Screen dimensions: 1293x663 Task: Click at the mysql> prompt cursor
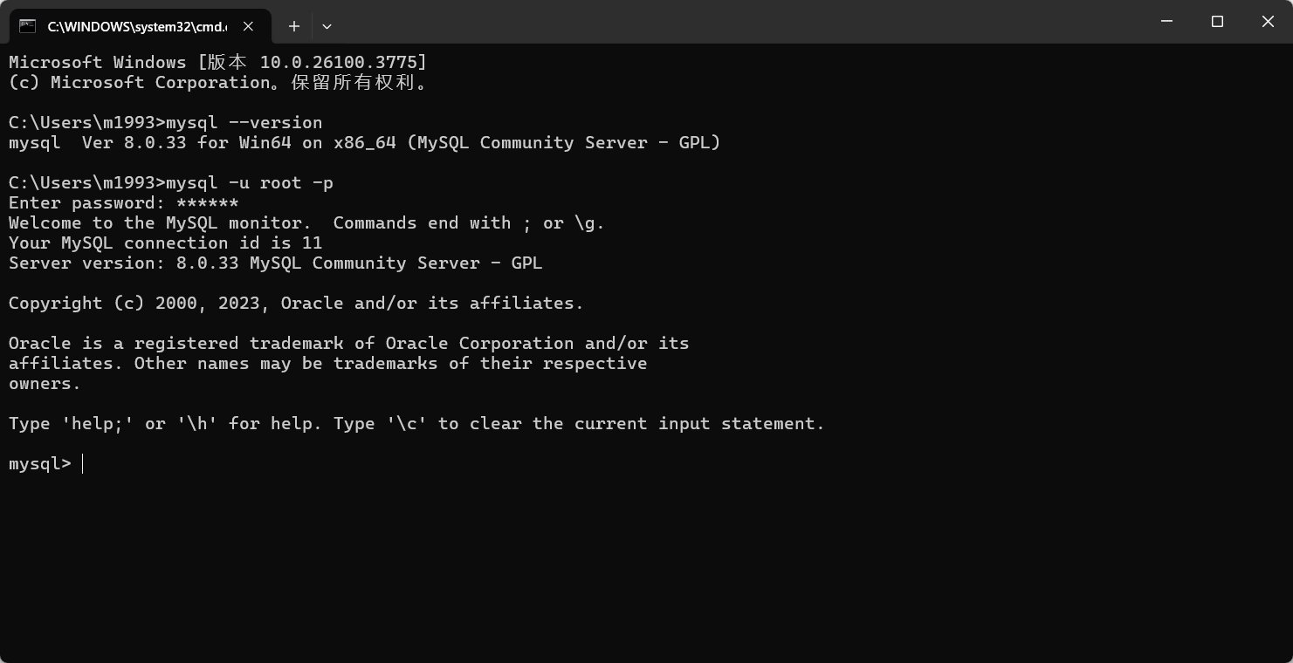click(83, 463)
